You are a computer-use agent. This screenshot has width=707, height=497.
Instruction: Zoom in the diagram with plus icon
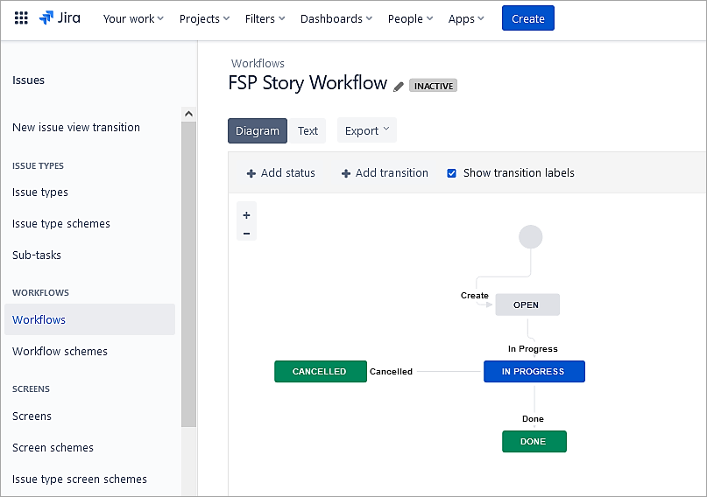(x=246, y=215)
